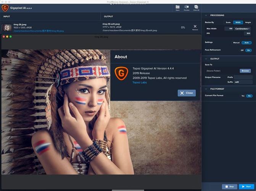Screen dimensions: 256x191
Task: Click the Open folder icon
Action: point(177,7)
